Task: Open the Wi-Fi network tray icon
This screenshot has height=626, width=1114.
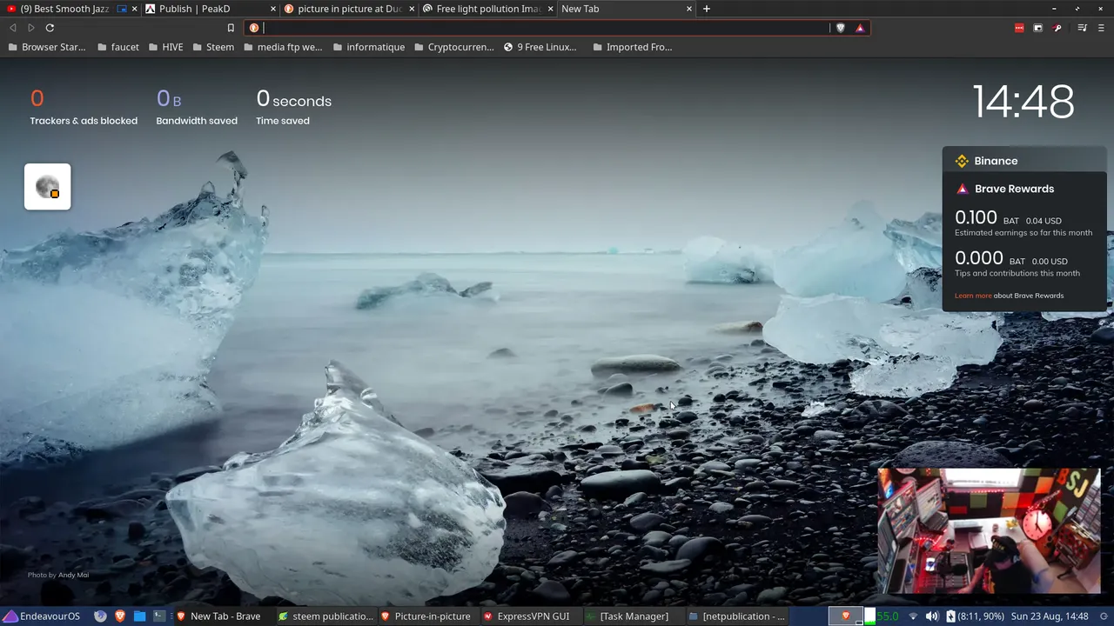Action: [913, 616]
